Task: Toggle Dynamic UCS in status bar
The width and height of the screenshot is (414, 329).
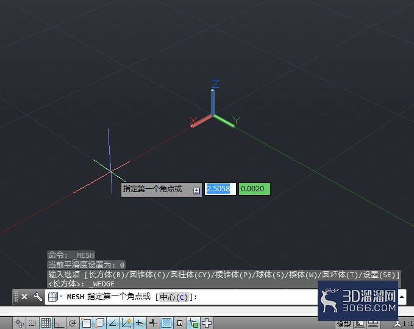Action: tap(126, 323)
